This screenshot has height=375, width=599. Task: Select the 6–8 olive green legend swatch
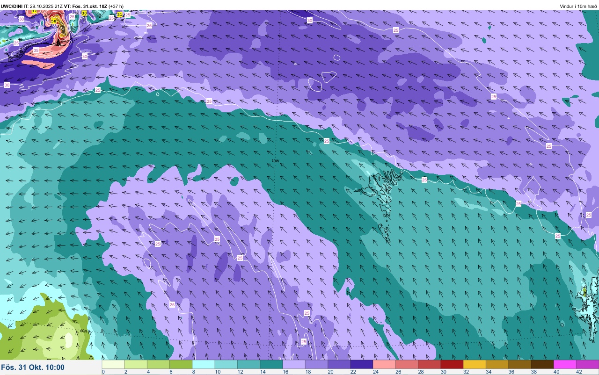point(181,364)
